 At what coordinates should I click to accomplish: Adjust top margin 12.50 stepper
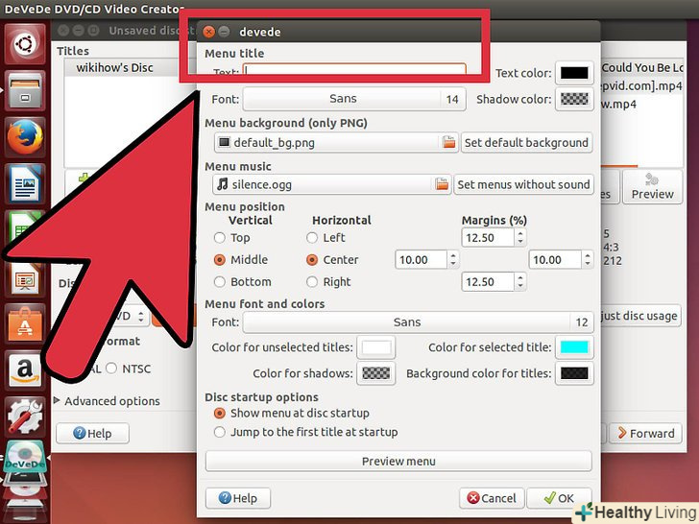tap(520, 237)
